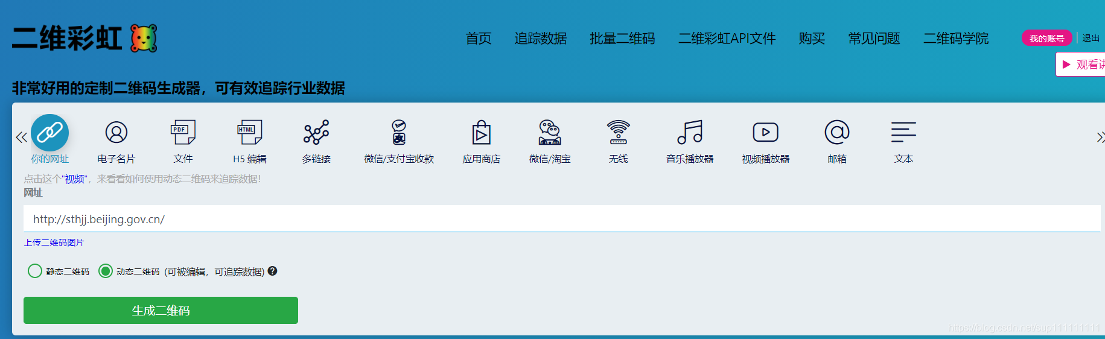Pick the 微信/淘宝 icon
1105x339 pixels.
pyautogui.click(x=550, y=132)
